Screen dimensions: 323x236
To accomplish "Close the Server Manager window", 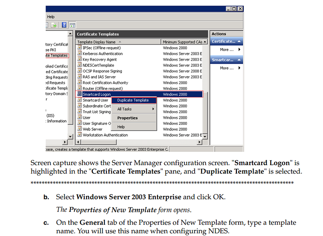I will pos(240,8).
